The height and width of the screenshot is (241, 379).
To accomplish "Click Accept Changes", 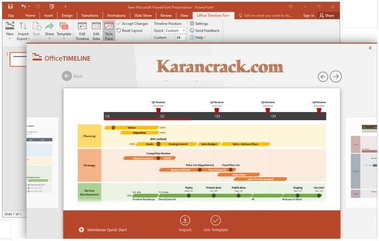I will click(x=133, y=23).
